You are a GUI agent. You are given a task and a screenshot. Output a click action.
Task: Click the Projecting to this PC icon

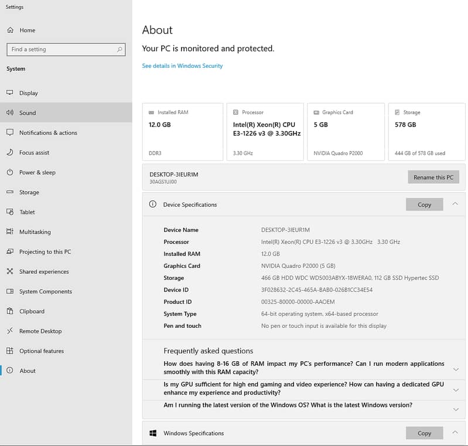tap(10, 252)
